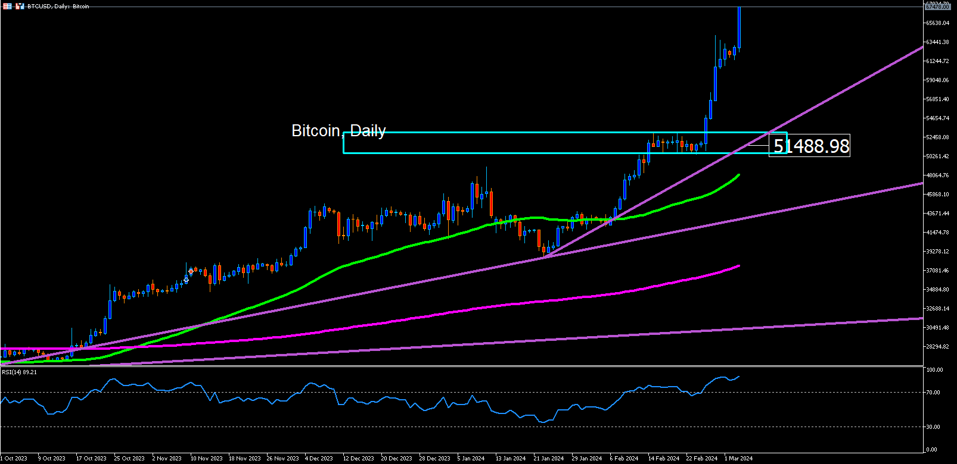
Task: Click the 29 Jan 2024 date label
Action: pyautogui.click(x=587, y=459)
